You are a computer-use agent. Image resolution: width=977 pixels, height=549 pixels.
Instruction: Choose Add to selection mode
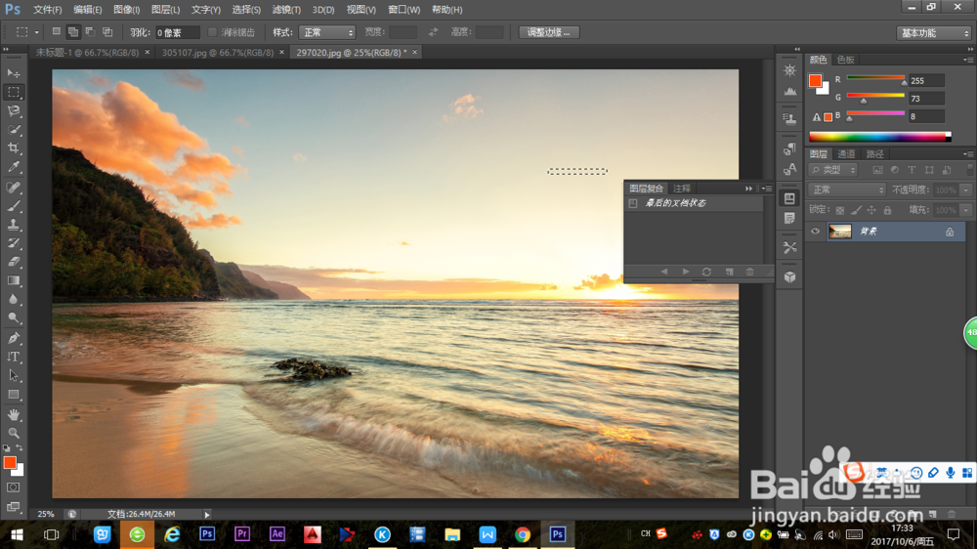(73, 32)
